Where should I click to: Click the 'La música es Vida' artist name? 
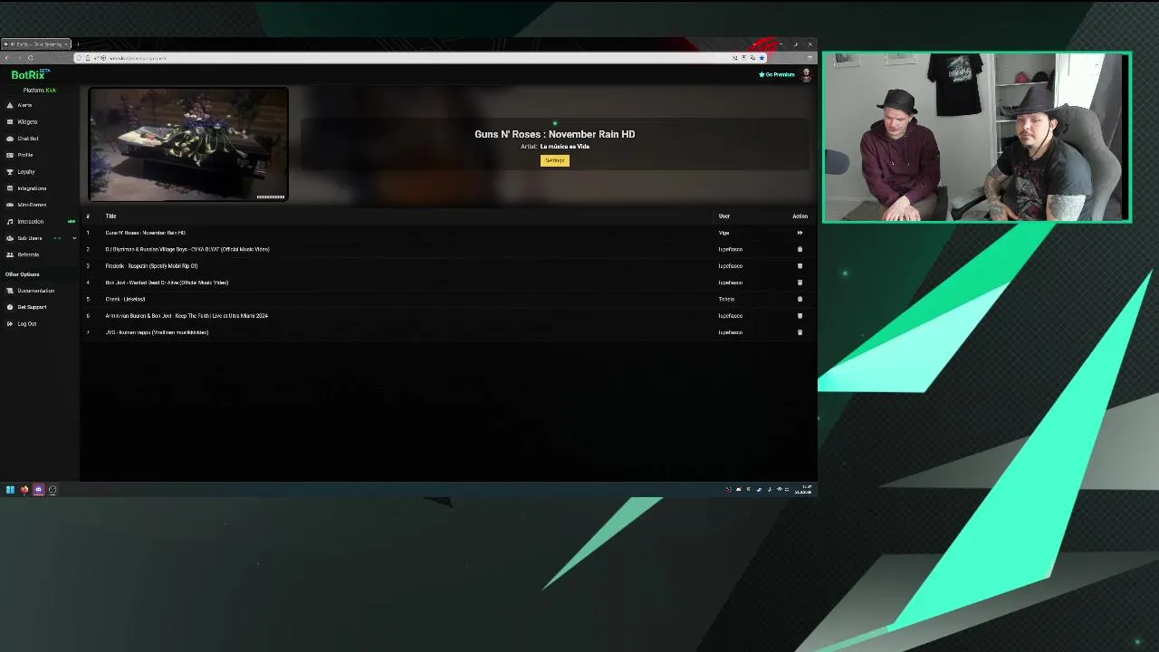(x=565, y=147)
